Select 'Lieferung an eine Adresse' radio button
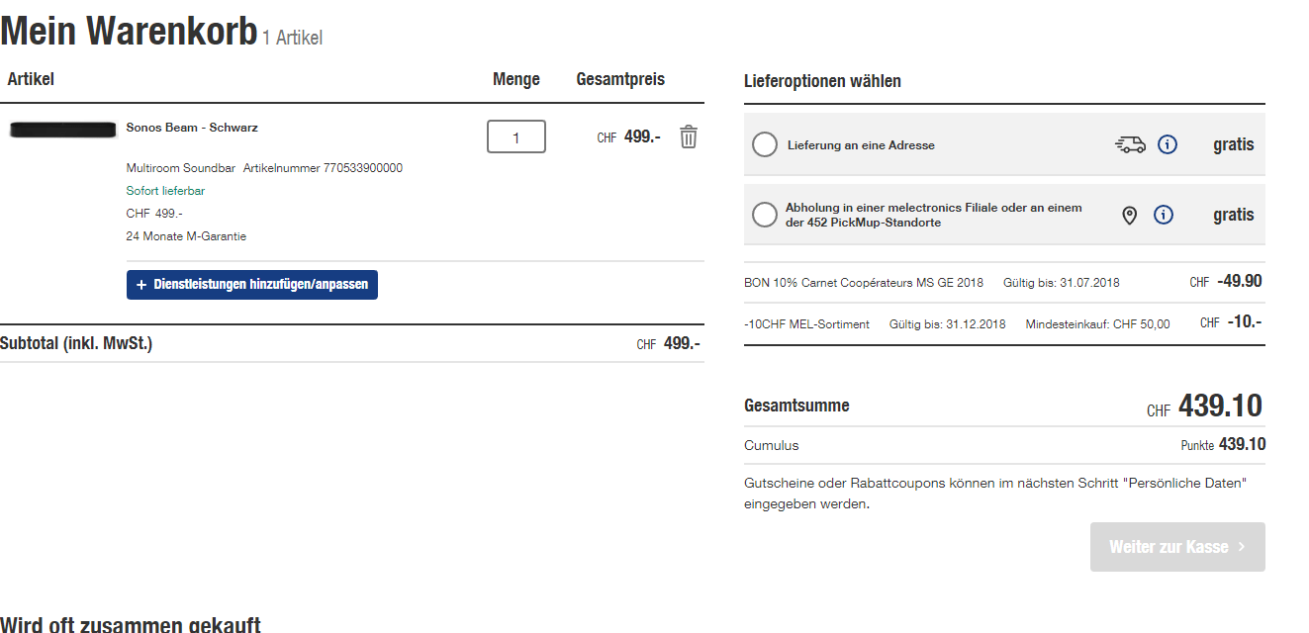This screenshot has width=1309, height=633. pyautogui.click(x=764, y=145)
